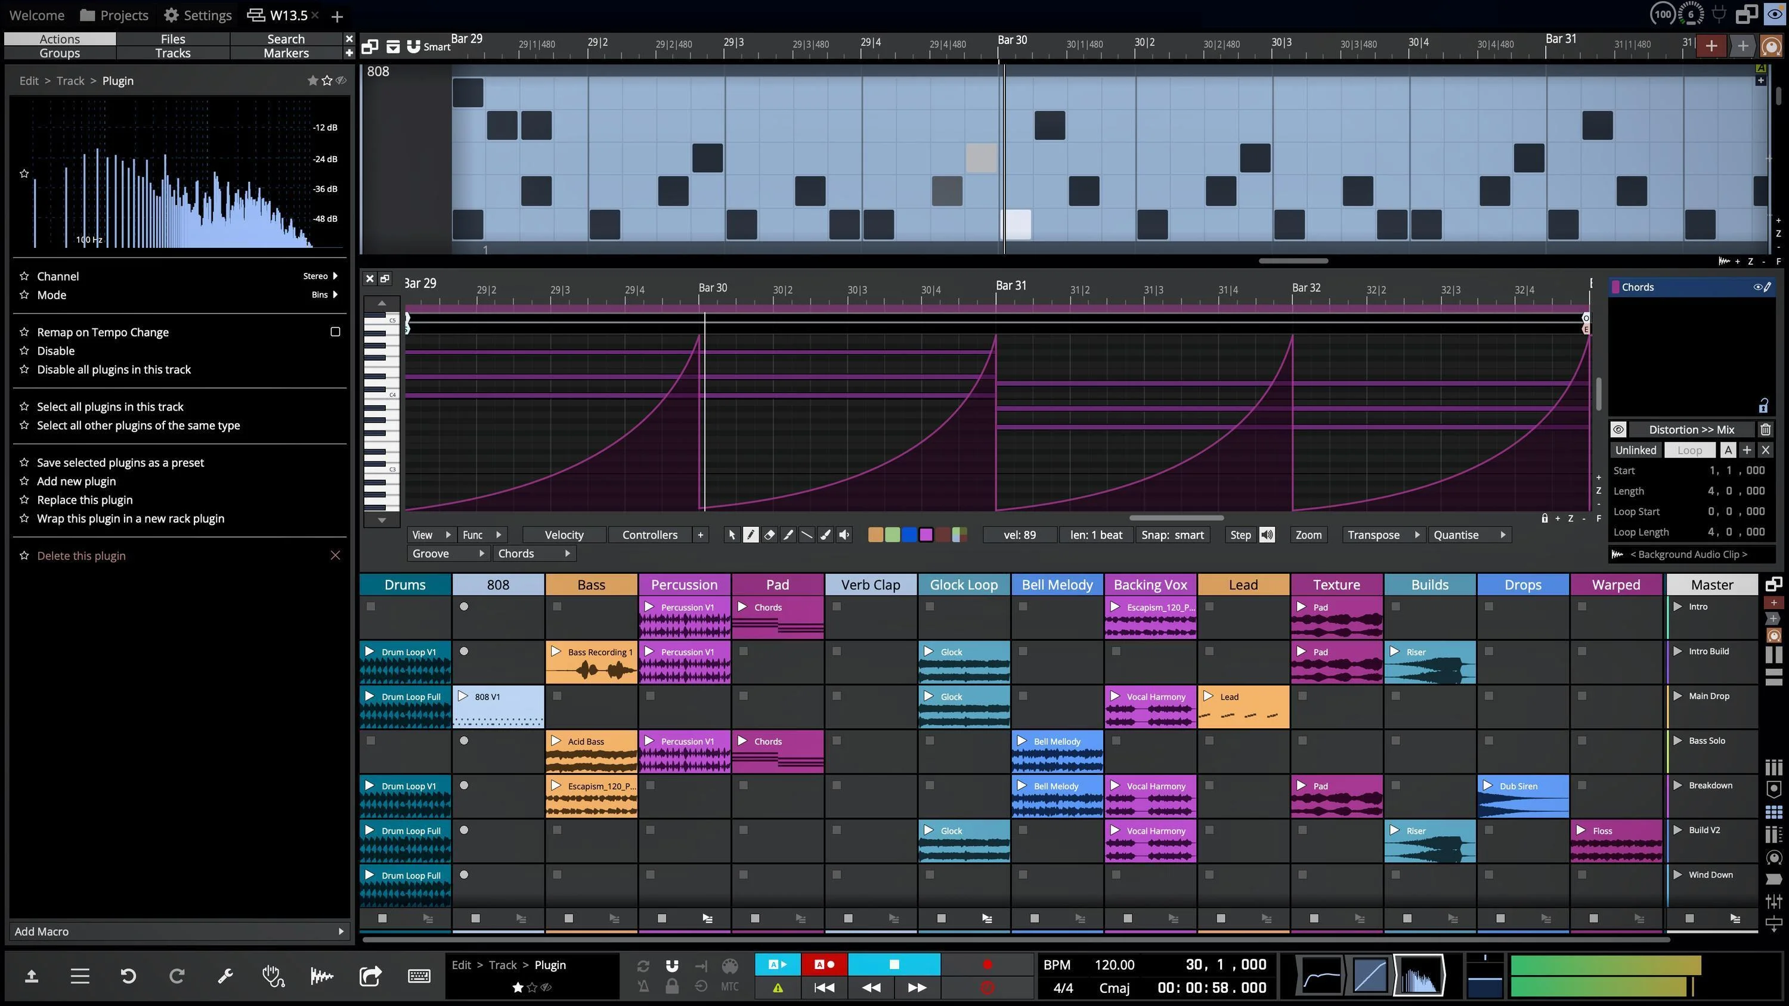Screen dimensions: 1789x1006
Task: Select the paintbrush tool in MIDI editor
Action: (x=825, y=535)
